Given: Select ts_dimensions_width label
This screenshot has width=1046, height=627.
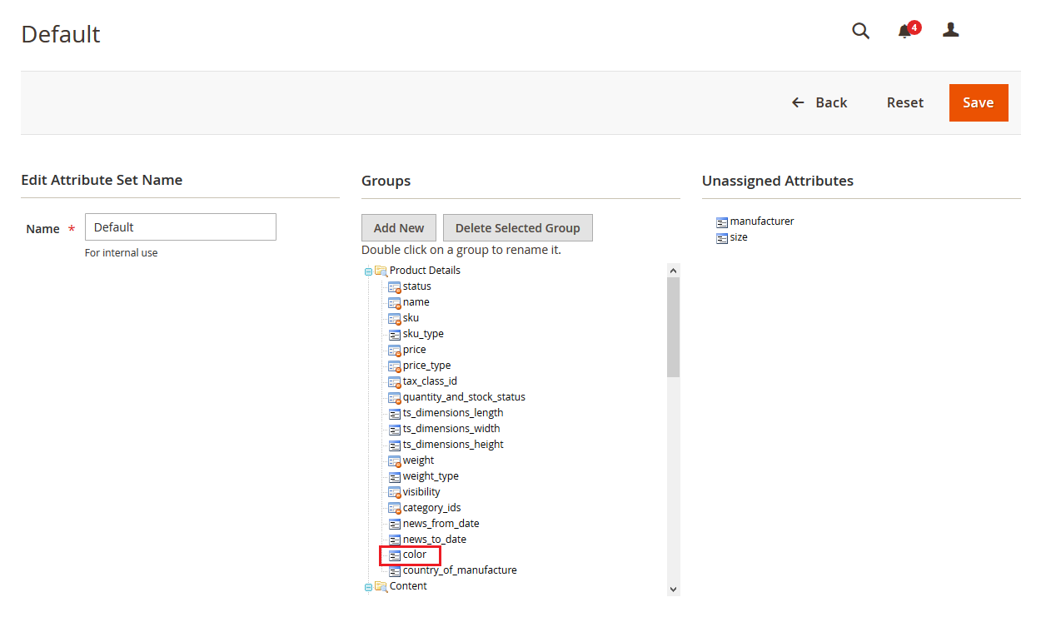Looking at the screenshot, I should [451, 429].
